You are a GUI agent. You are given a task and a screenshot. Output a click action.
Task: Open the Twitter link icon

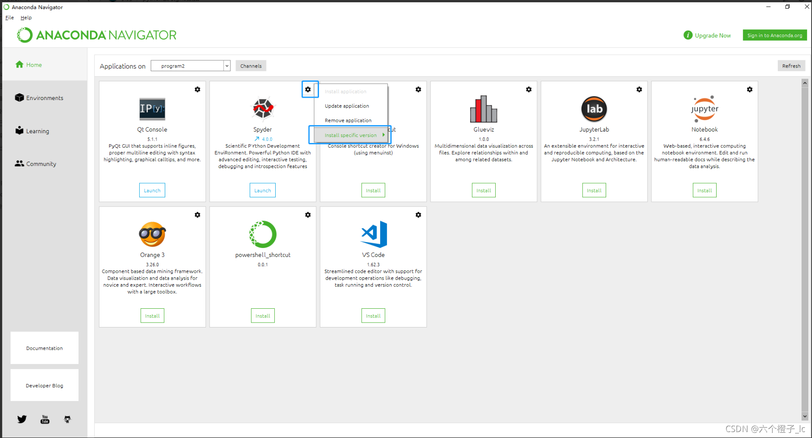[x=22, y=419]
